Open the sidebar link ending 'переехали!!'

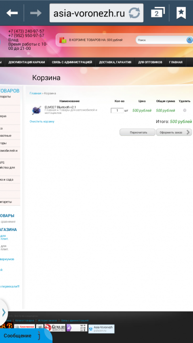[10, 286]
